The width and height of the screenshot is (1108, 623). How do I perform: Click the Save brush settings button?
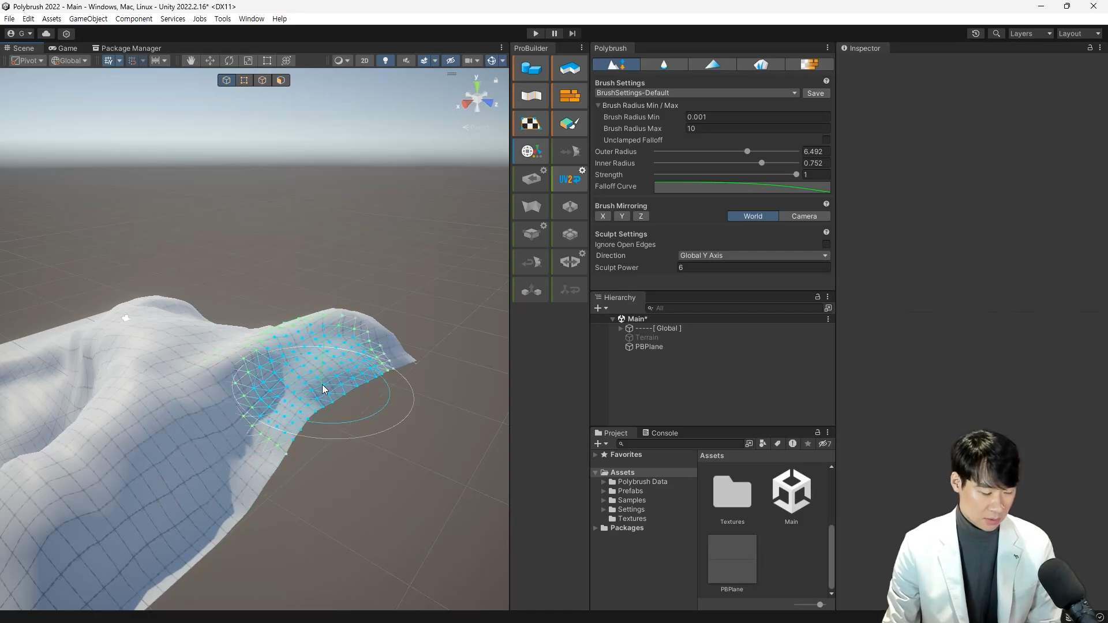point(815,93)
